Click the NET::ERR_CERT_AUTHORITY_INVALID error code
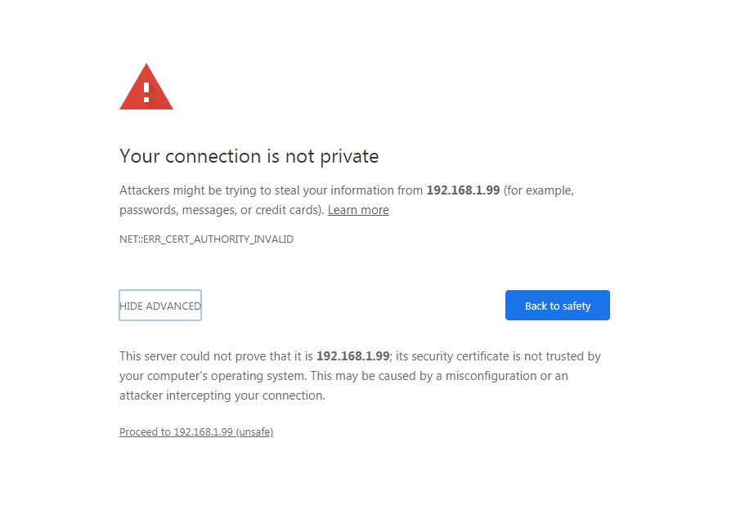736x523 pixels. (x=206, y=239)
